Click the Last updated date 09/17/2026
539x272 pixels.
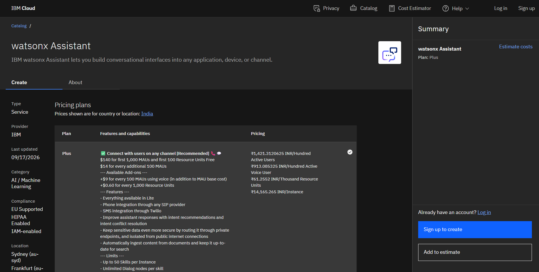click(x=25, y=157)
